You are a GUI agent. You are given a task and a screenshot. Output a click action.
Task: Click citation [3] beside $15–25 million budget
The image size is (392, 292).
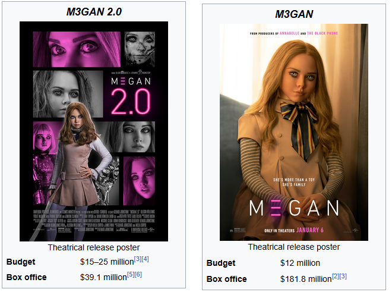pyautogui.click(x=138, y=259)
